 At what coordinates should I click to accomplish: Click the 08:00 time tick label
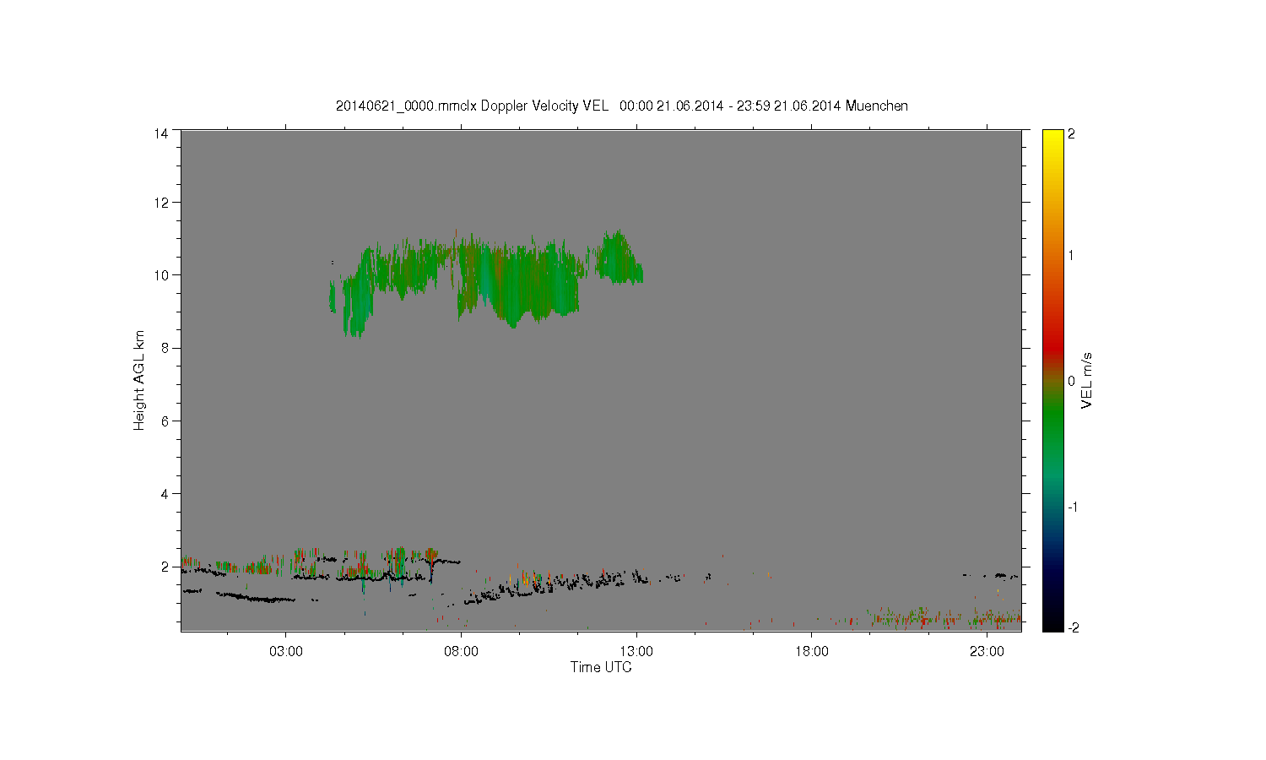click(461, 652)
